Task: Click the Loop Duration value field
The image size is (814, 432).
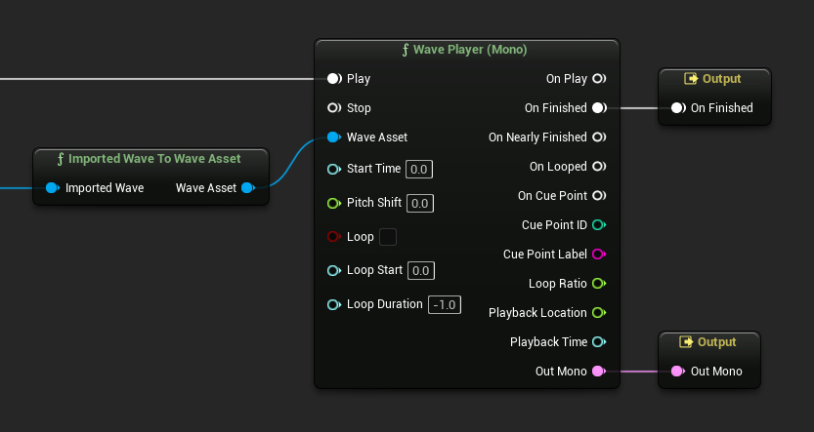Action: [x=445, y=304]
